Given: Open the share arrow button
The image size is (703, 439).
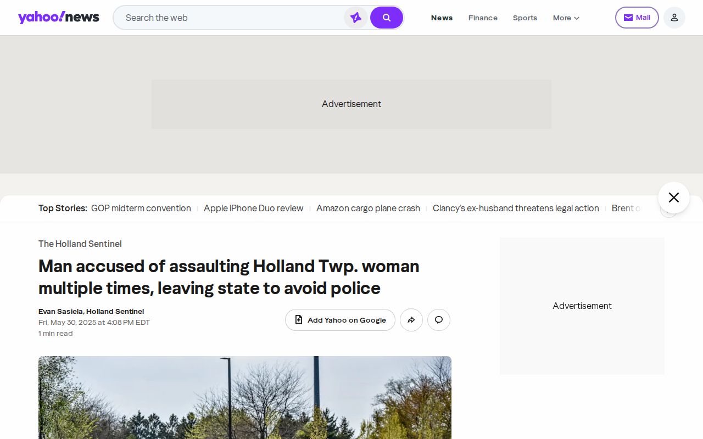Looking at the screenshot, I should (x=411, y=320).
